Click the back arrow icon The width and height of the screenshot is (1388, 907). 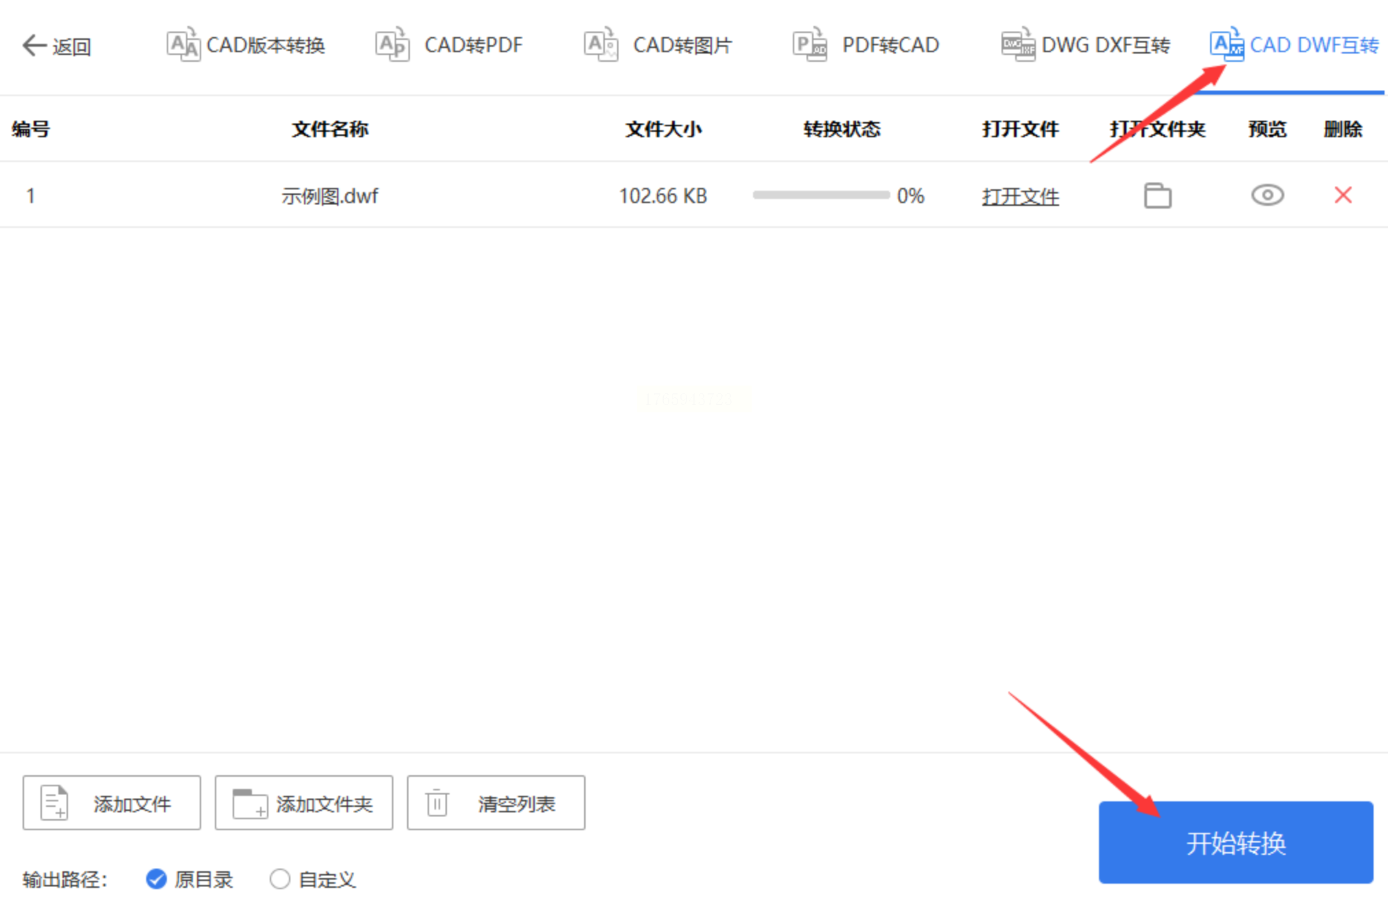34,46
